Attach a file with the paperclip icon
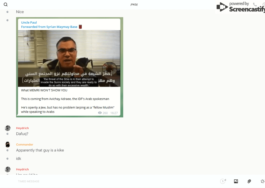 (249, 181)
